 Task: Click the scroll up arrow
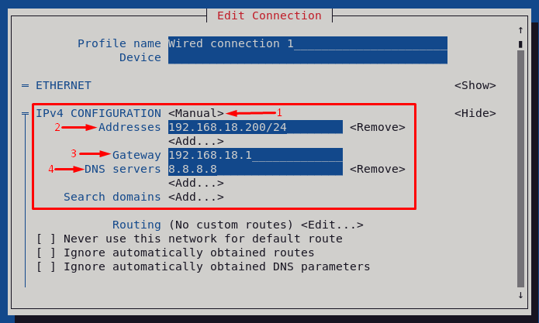click(520, 30)
